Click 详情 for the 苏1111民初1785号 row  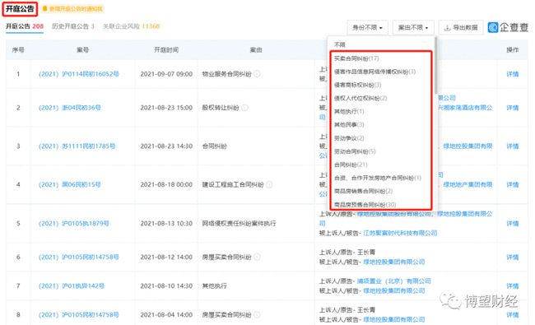(x=513, y=146)
